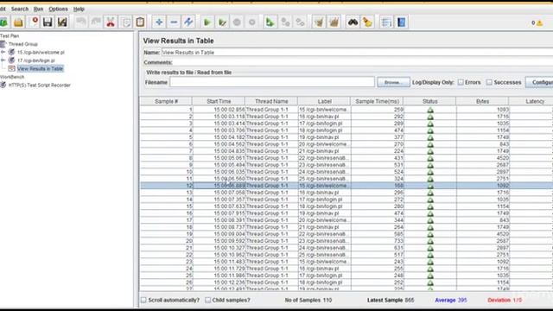This screenshot has height=311, width=553.
Task: Click Start No Pauses icon
Action: click(222, 22)
